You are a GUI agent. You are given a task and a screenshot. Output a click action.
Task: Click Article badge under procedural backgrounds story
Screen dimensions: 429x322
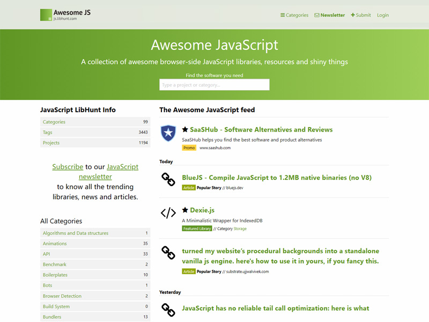point(189,272)
